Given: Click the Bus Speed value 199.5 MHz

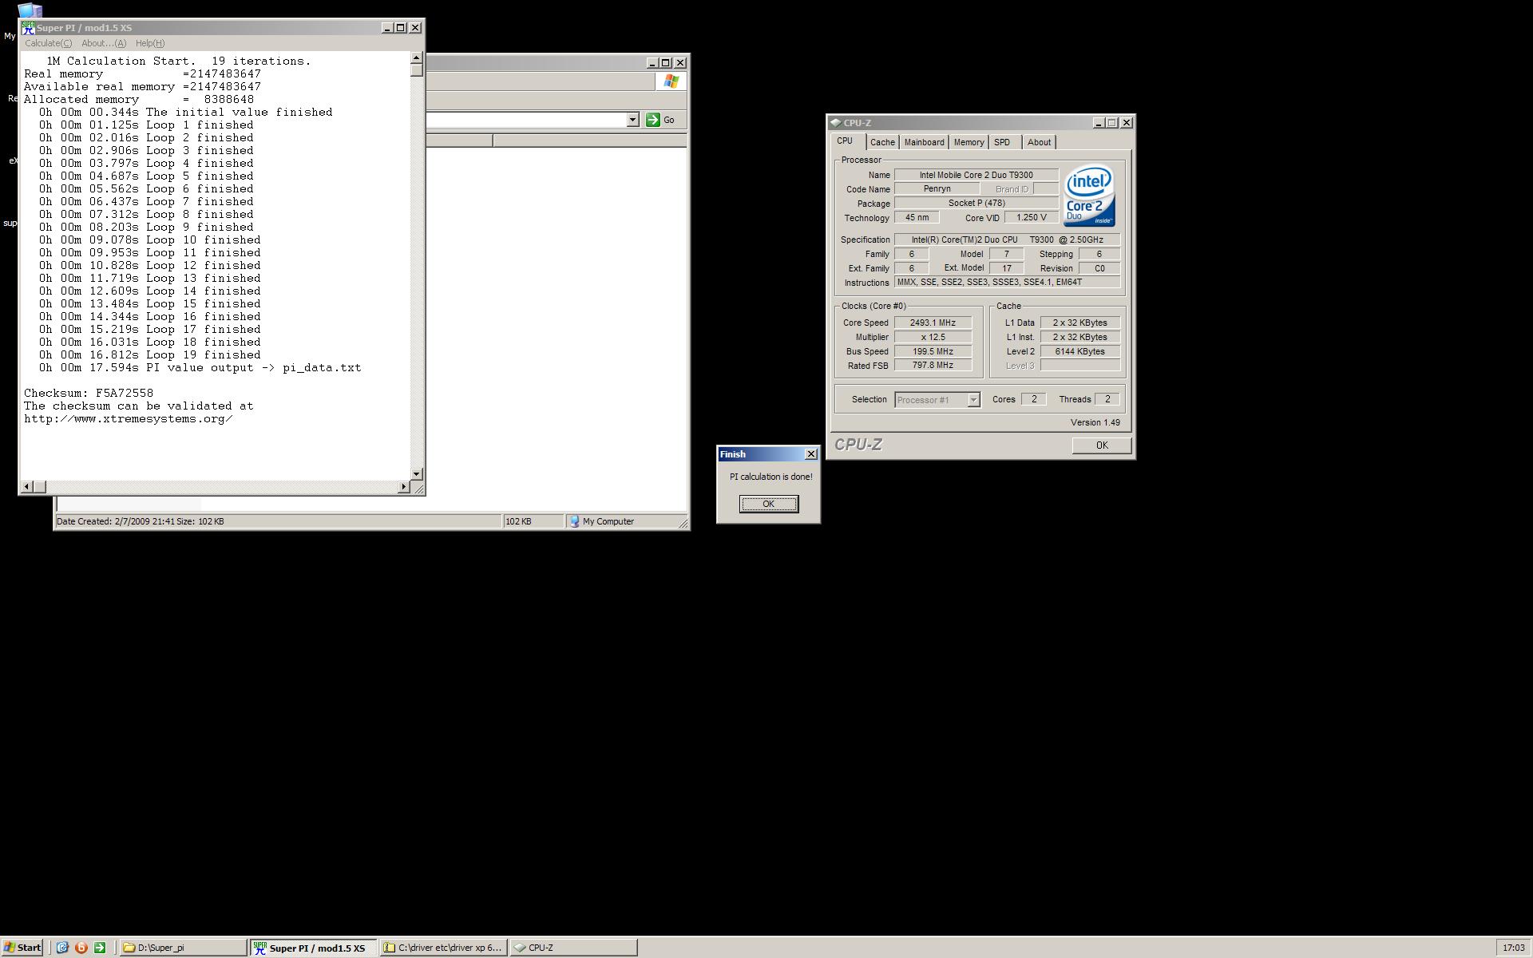Looking at the screenshot, I should (933, 351).
